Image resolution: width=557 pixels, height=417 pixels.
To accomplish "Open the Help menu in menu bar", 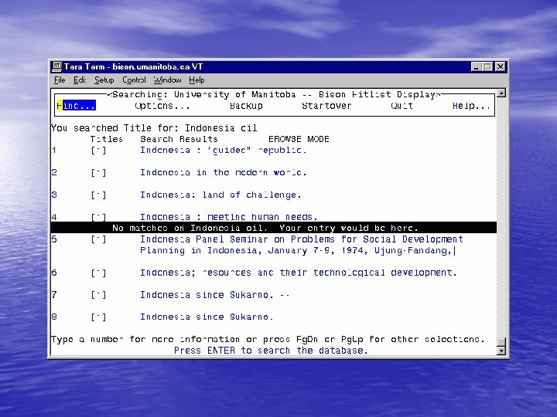I will click(196, 80).
